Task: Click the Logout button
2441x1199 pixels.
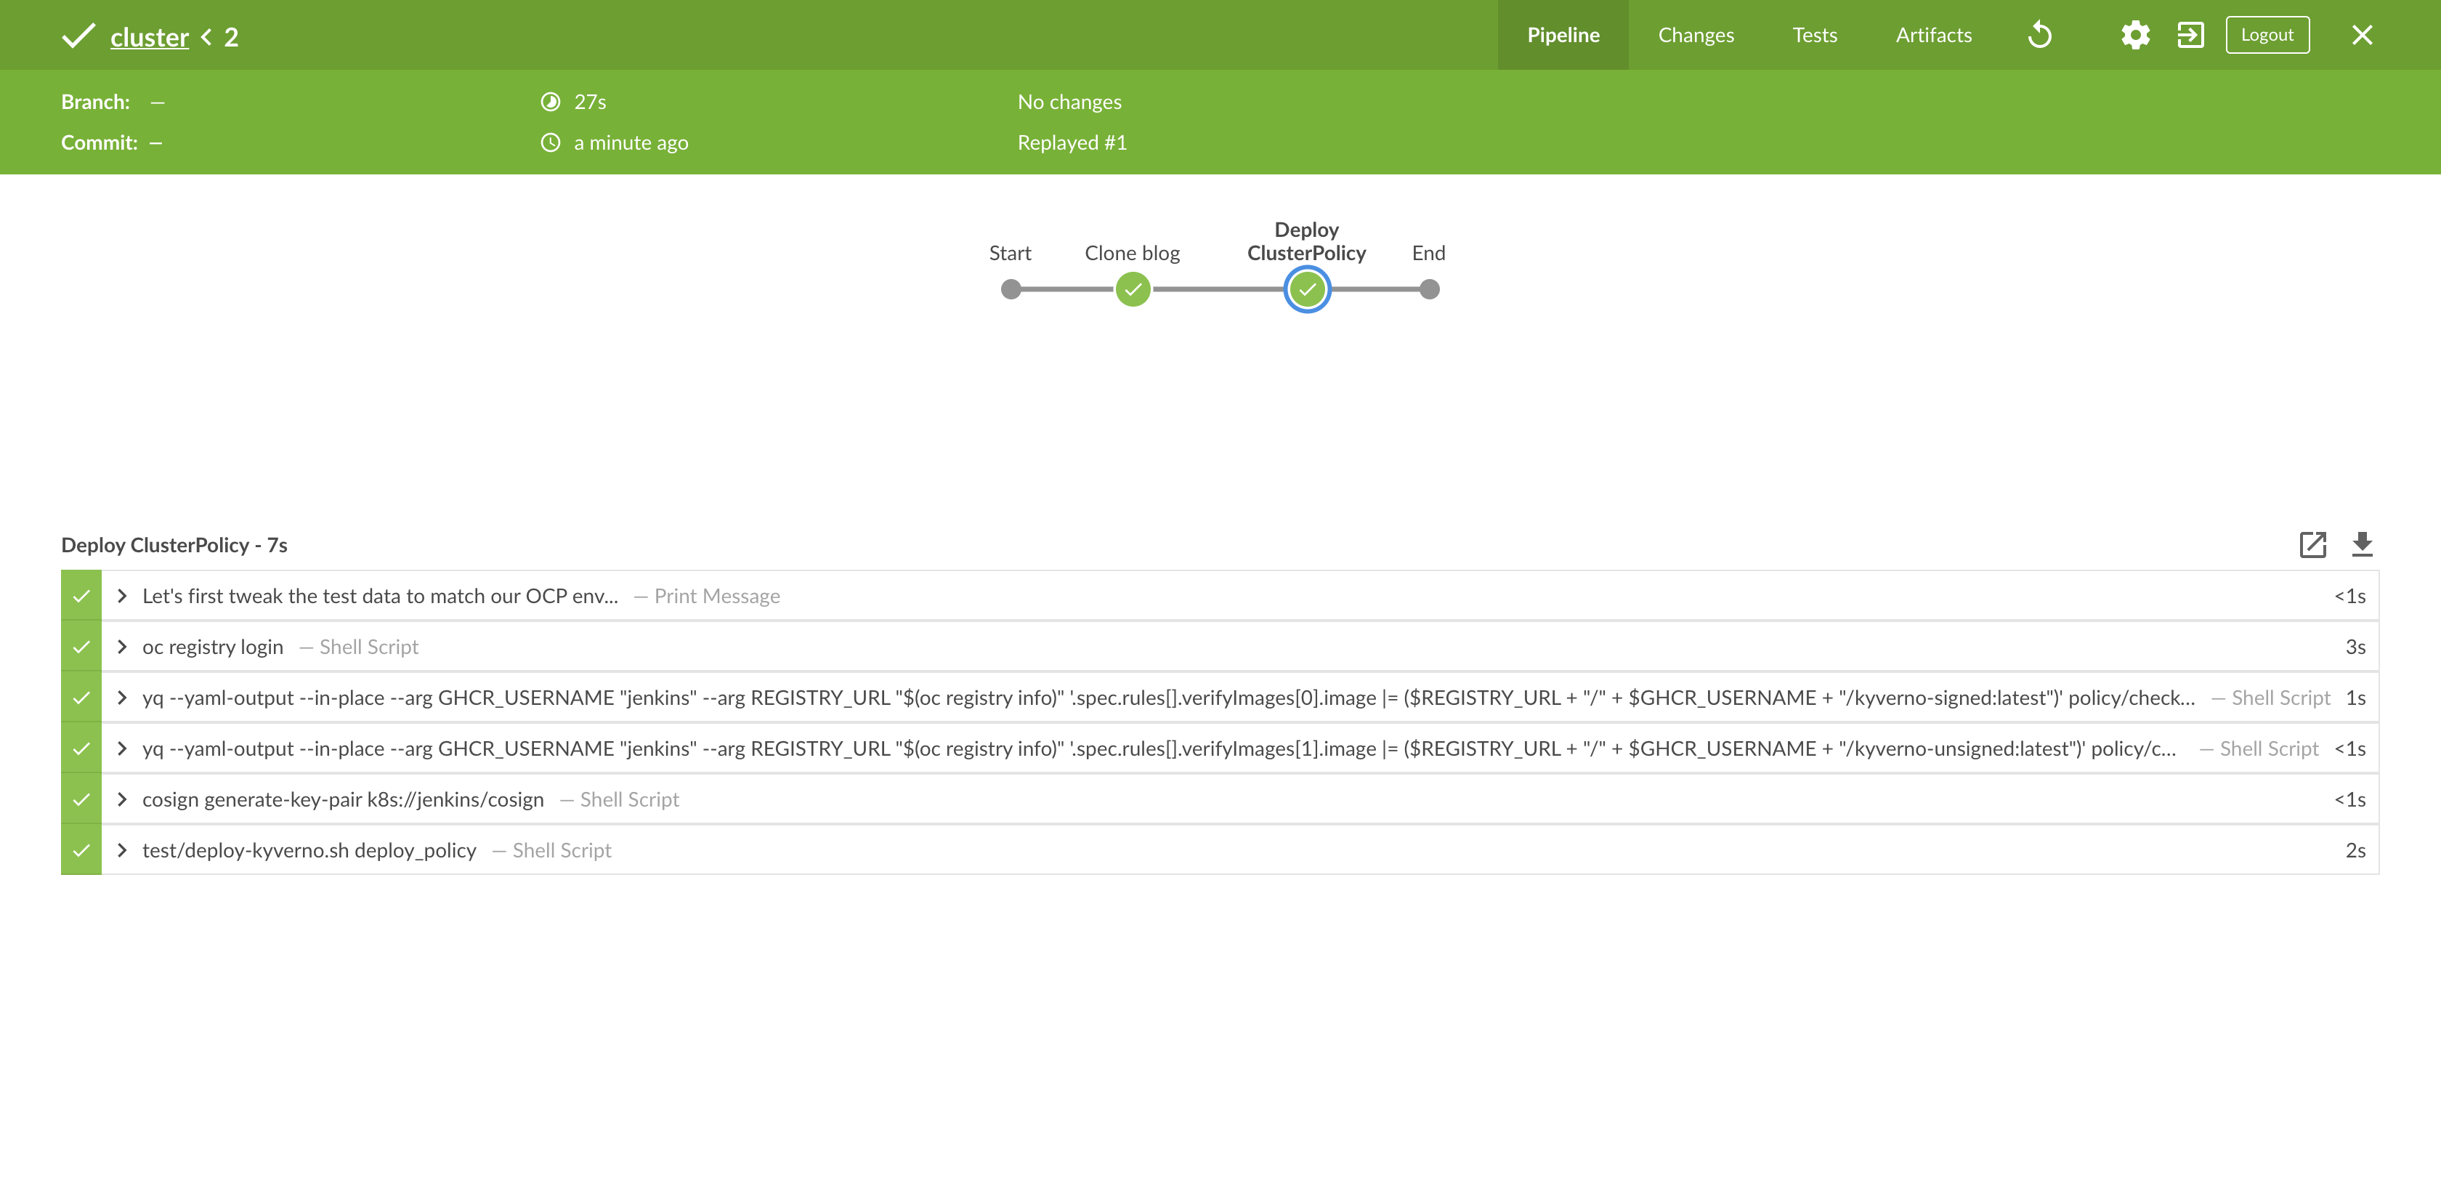Action: point(2267,35)
